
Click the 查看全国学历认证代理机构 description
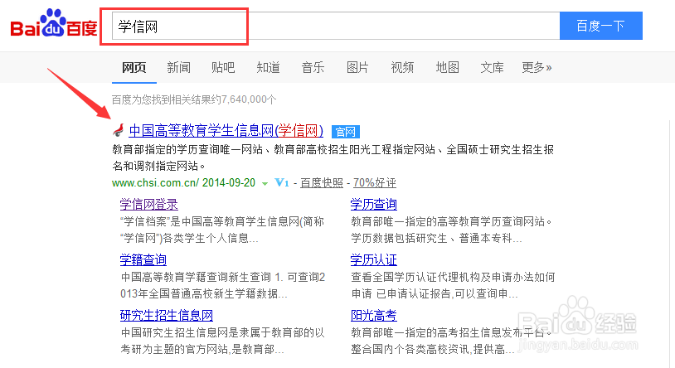click(453, 285)
